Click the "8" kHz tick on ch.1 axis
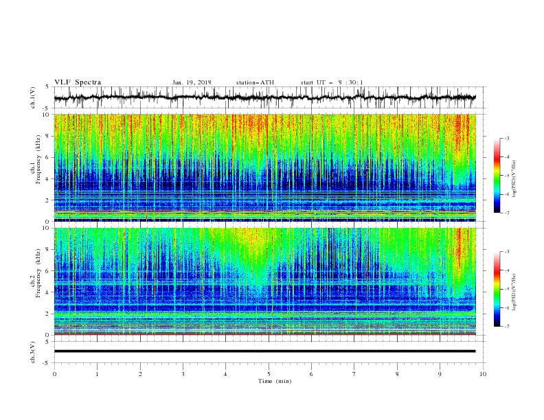 (x=47, y=136)
